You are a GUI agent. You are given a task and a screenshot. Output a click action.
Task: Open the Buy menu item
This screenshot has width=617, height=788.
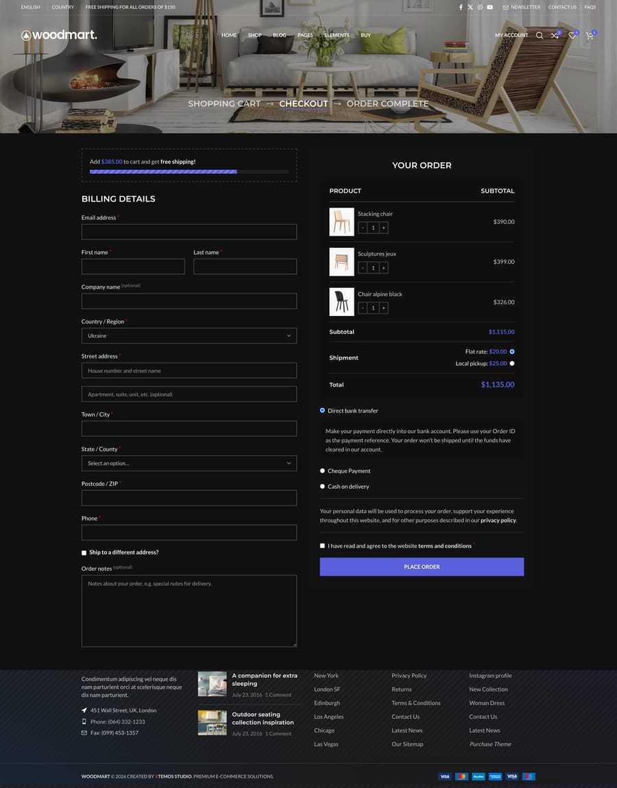tap(365, 35)
